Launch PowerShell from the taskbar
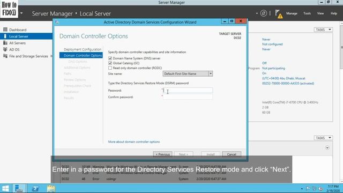343x193 pixels. [x=35, y=188]
